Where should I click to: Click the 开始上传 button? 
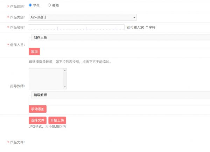tap(57, 120)
